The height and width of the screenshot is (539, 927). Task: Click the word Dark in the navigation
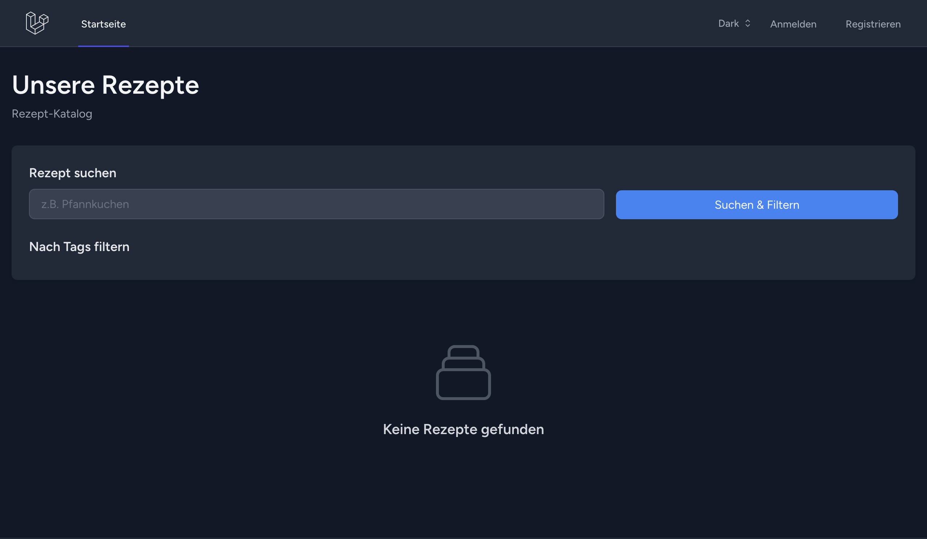click(728, 24)
